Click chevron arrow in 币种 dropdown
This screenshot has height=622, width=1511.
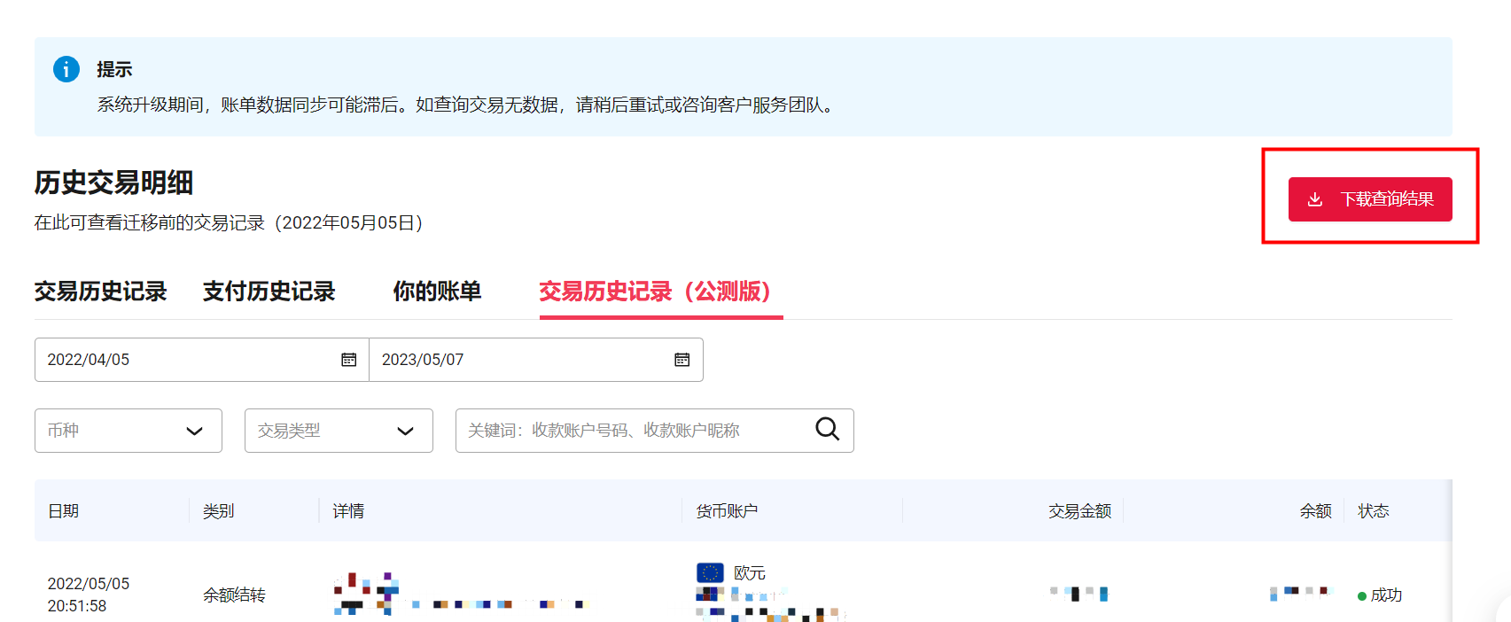pos(194,432)
